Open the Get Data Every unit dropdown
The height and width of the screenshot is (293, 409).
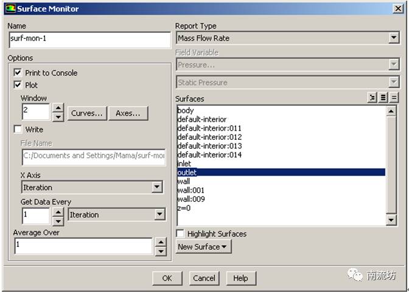(159, 215)
